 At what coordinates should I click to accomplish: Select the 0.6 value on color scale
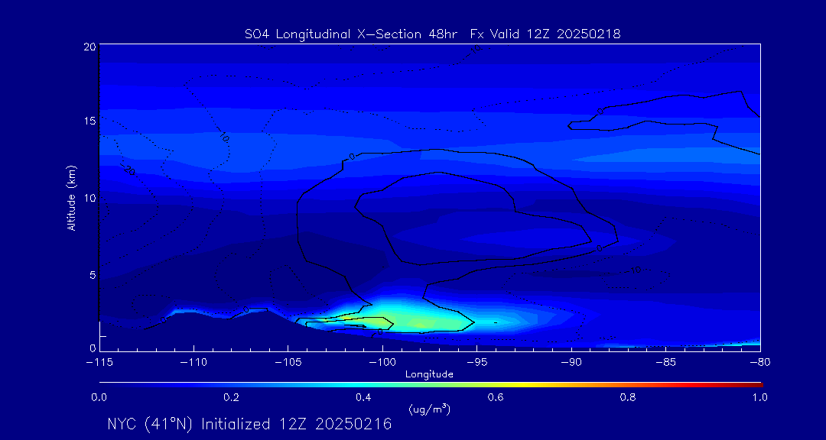tap(496, 397)
